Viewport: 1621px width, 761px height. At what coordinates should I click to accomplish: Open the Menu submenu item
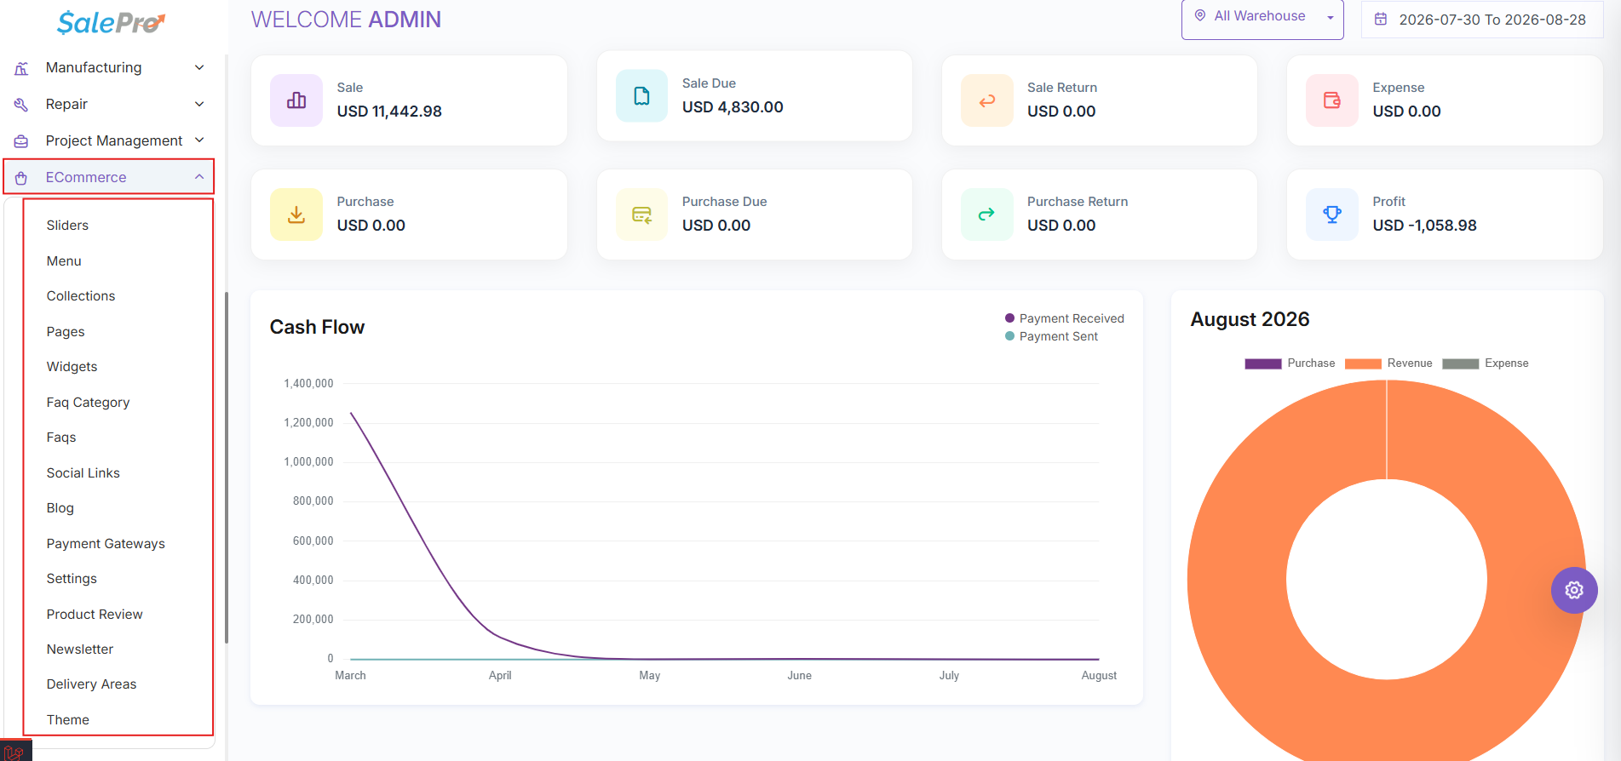click(64, 260)
